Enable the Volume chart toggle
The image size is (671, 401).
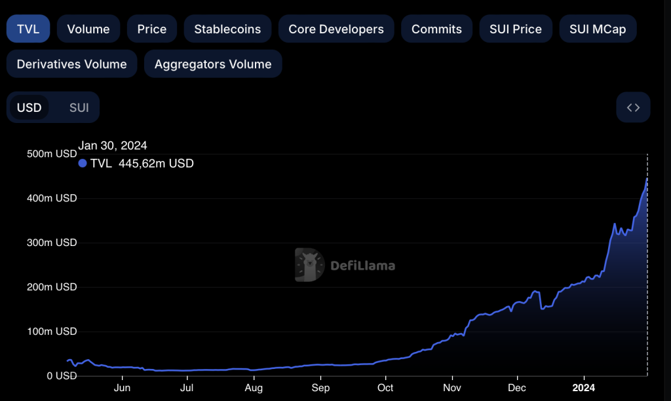[x=88, y=29]
